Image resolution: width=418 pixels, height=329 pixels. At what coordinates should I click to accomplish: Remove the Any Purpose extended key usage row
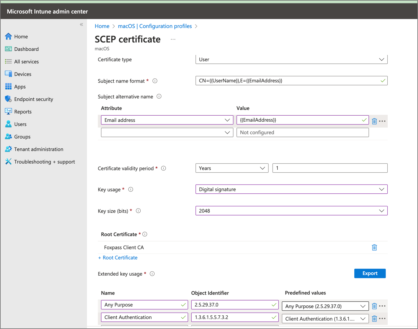[x=374, y=306]
